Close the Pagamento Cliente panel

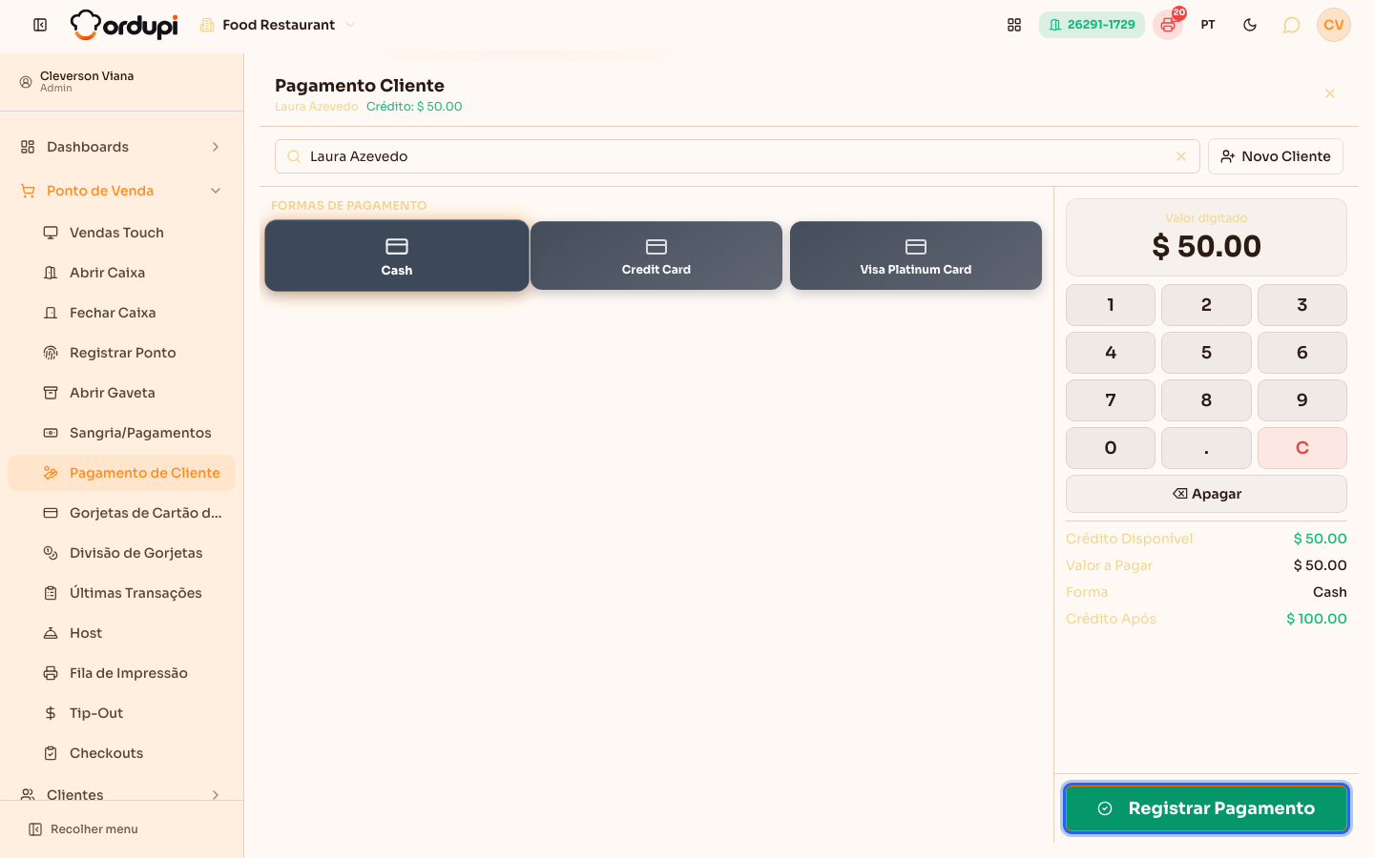(1329, 93)
